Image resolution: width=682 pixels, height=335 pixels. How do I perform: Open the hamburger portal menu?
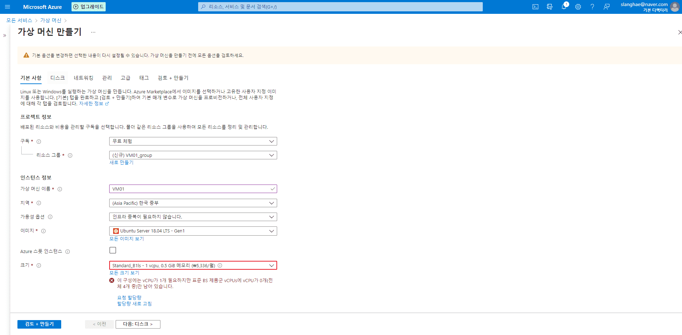click(x=7, y=7)
